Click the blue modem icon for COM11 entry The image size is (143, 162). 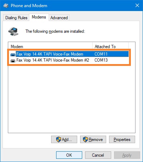pos(13,54)
